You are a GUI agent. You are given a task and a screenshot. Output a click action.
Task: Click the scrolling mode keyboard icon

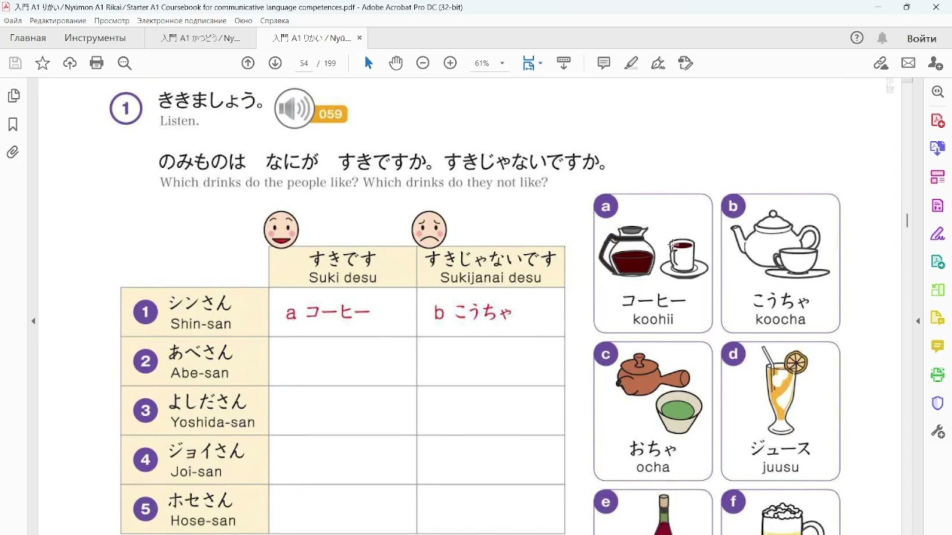click(564, 63)
